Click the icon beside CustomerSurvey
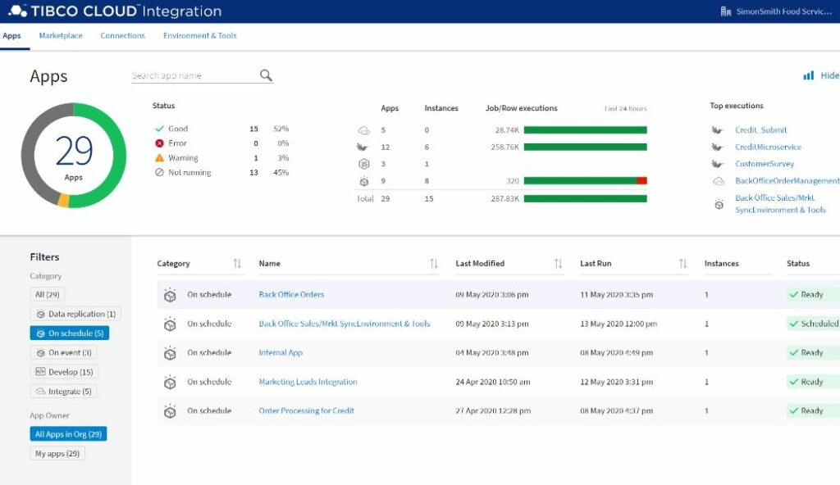The height and width of the screenshot is (485, 840). (x=717, y=164)
